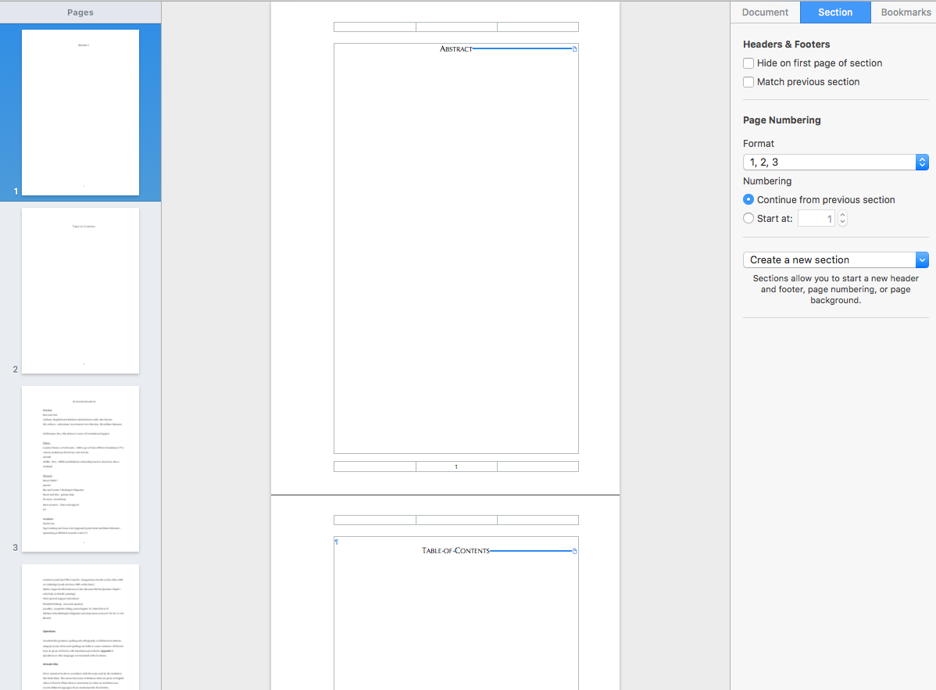
Task: Open the page numbering Format dropdown
Action: coord(836,163)
